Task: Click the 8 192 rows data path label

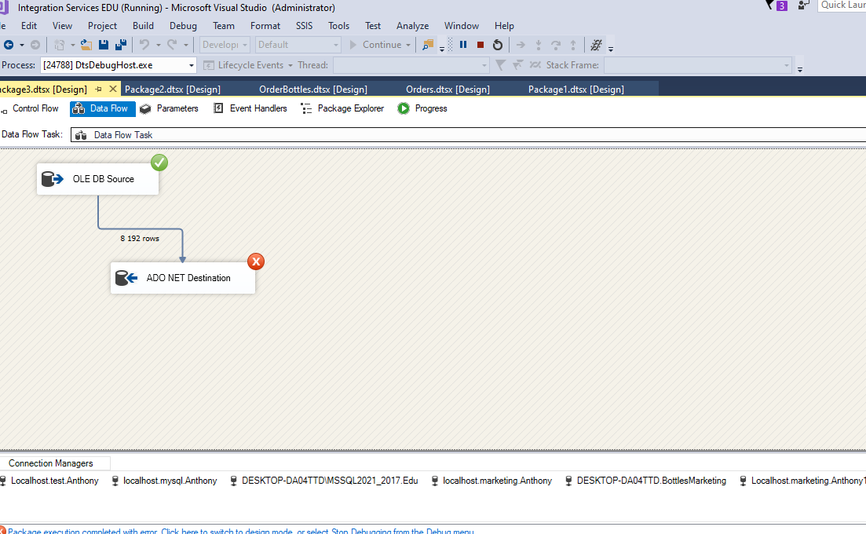Action: point(140,239)
